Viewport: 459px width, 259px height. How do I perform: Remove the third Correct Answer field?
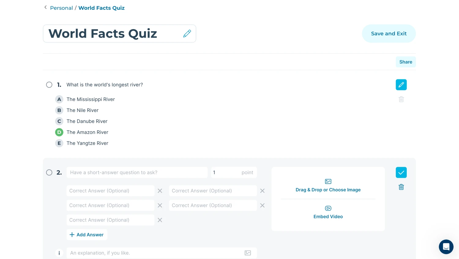[x=160, y=220]
